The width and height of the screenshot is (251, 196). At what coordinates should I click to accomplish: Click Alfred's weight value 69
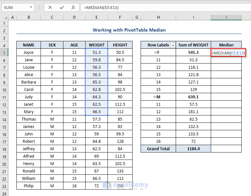[x=97, y=156]
